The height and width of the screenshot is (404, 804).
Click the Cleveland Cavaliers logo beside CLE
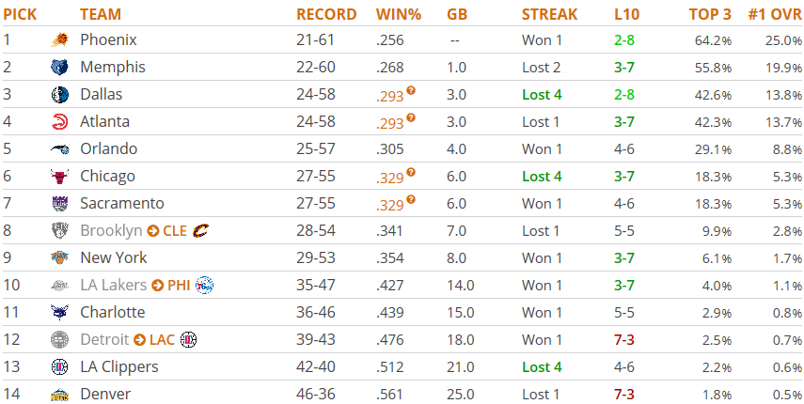tap(200, 231)
